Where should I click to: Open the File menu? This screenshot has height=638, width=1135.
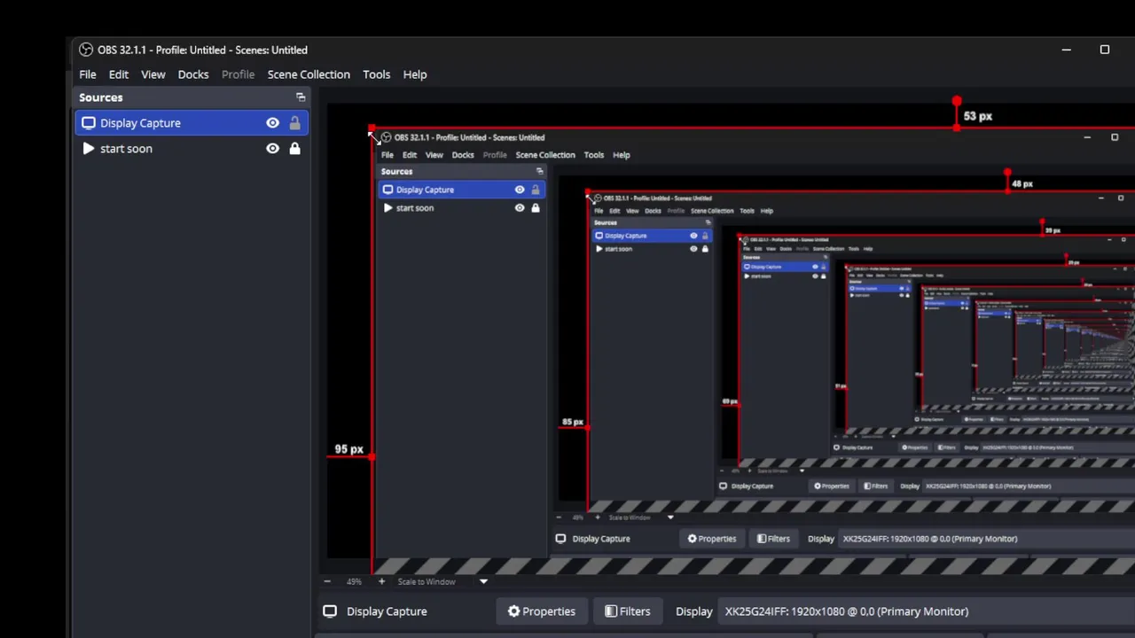tap(88, 74)
